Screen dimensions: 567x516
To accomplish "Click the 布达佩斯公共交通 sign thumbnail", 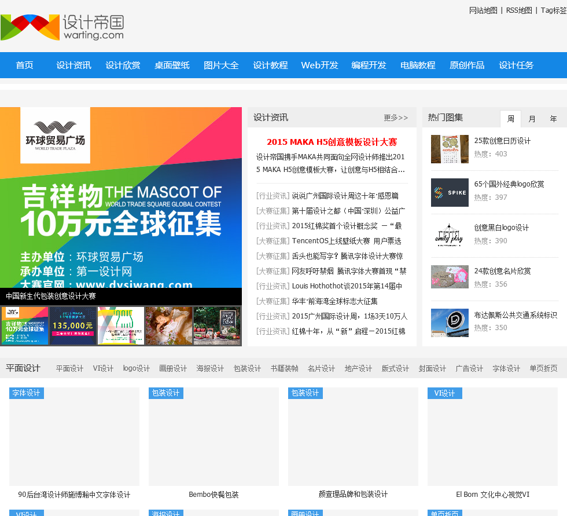I will [450, 323].
